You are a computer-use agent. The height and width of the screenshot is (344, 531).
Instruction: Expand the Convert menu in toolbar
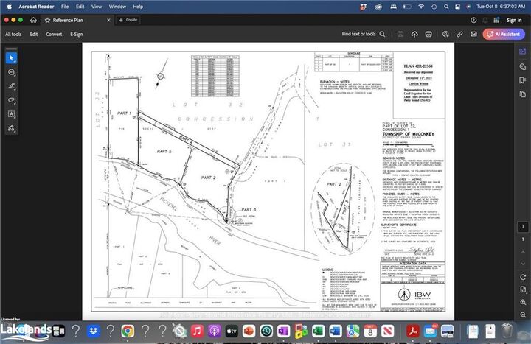54,34
